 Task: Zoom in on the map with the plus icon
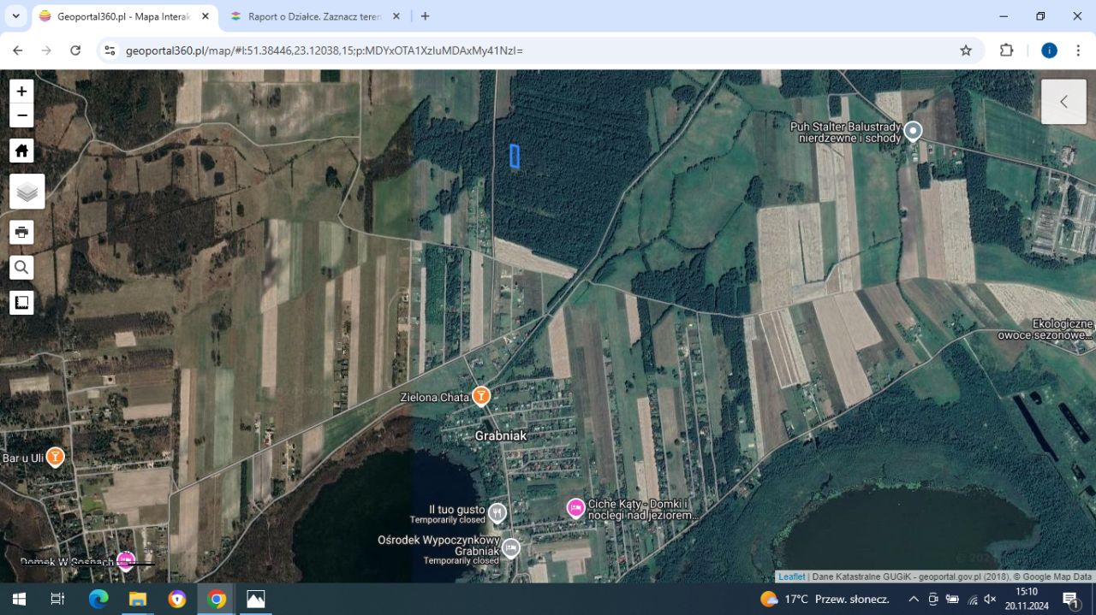coord(21,91)
